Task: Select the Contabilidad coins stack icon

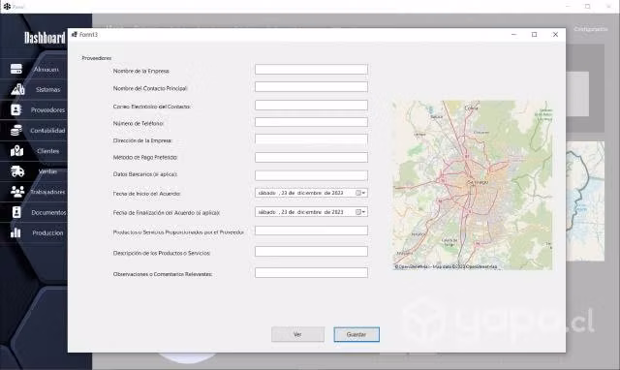Action: [16, 130]
